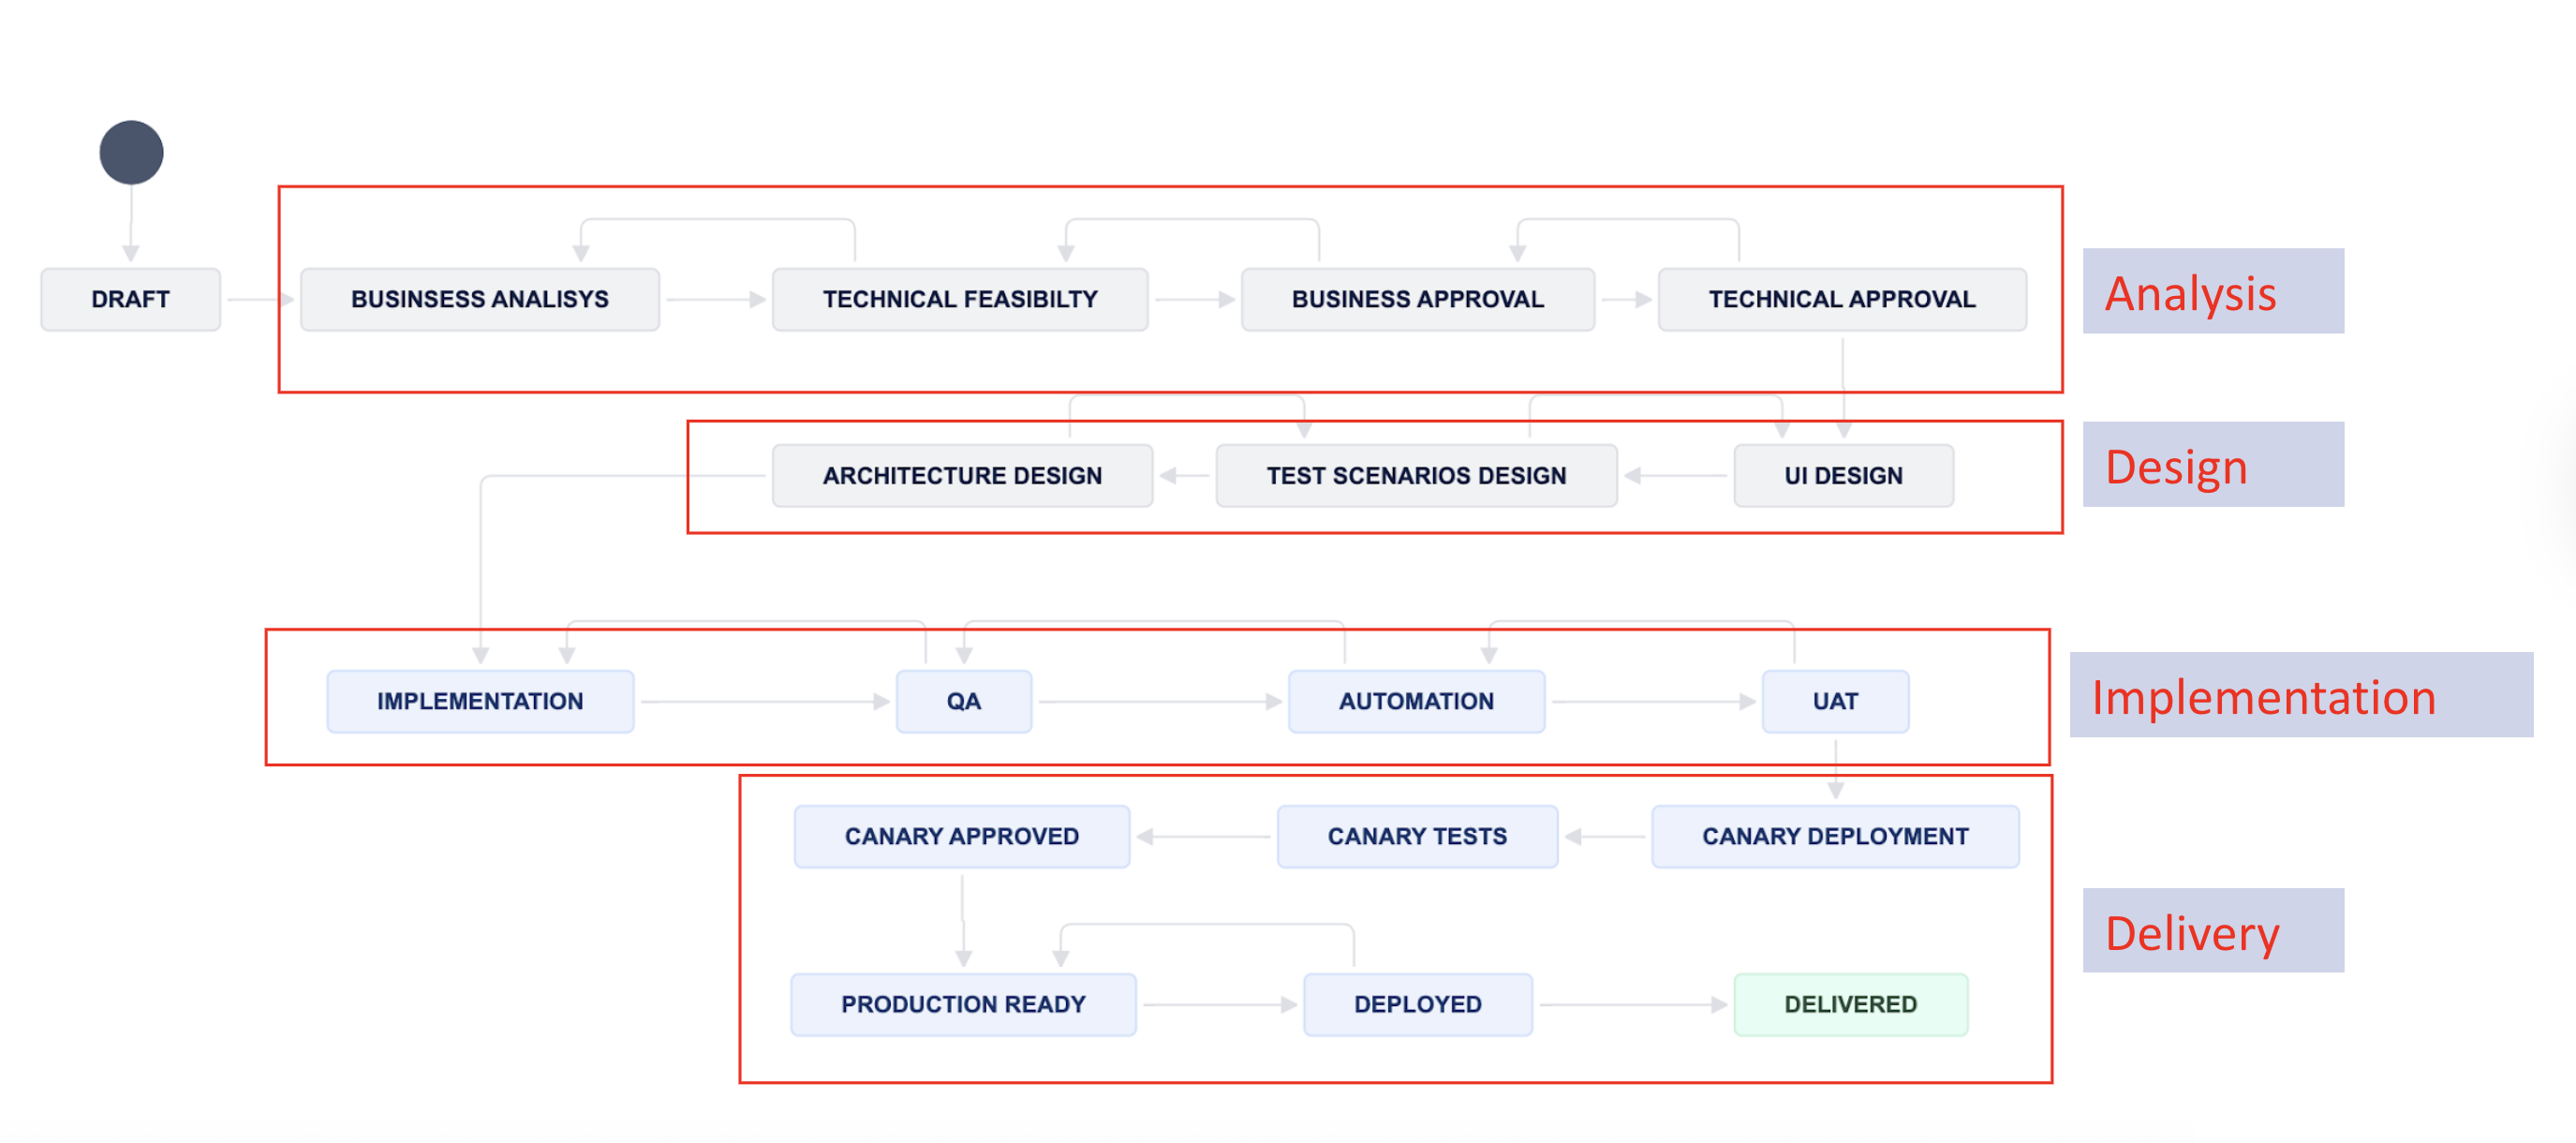Click the BUSINSESS ANALISYS status

click(479, 299)
